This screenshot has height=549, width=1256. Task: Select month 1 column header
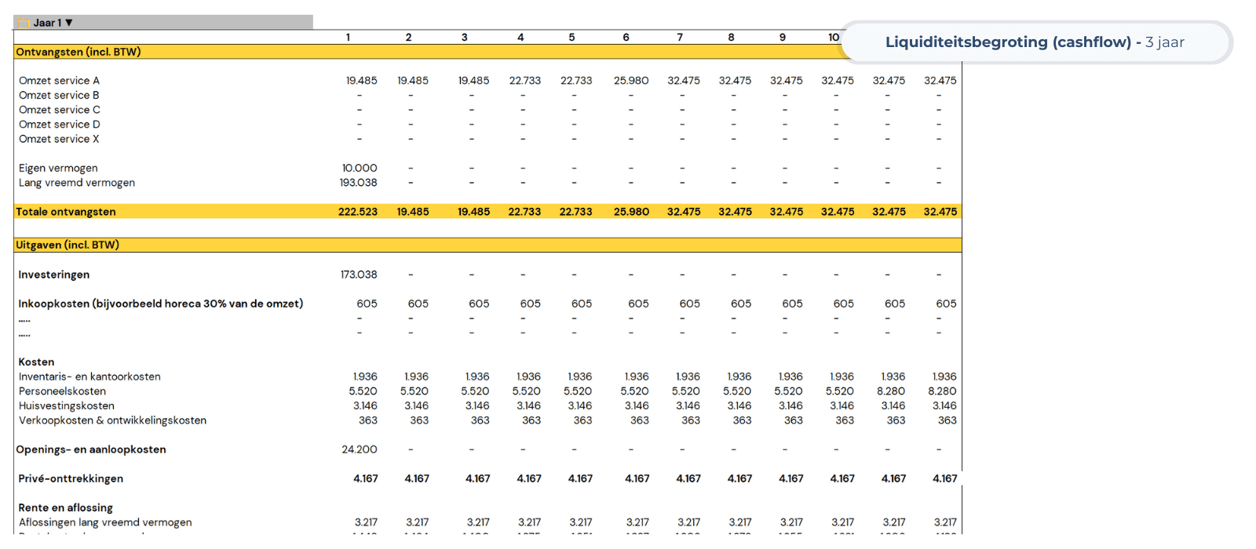[348, 37]
